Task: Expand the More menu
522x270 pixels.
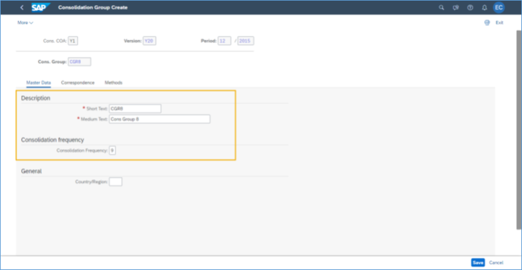Action: (x=25, y=22)
